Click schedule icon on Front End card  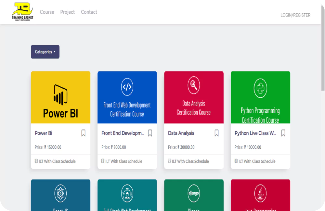point(103,161)
